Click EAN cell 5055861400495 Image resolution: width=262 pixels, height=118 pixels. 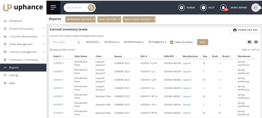(172, 88)
